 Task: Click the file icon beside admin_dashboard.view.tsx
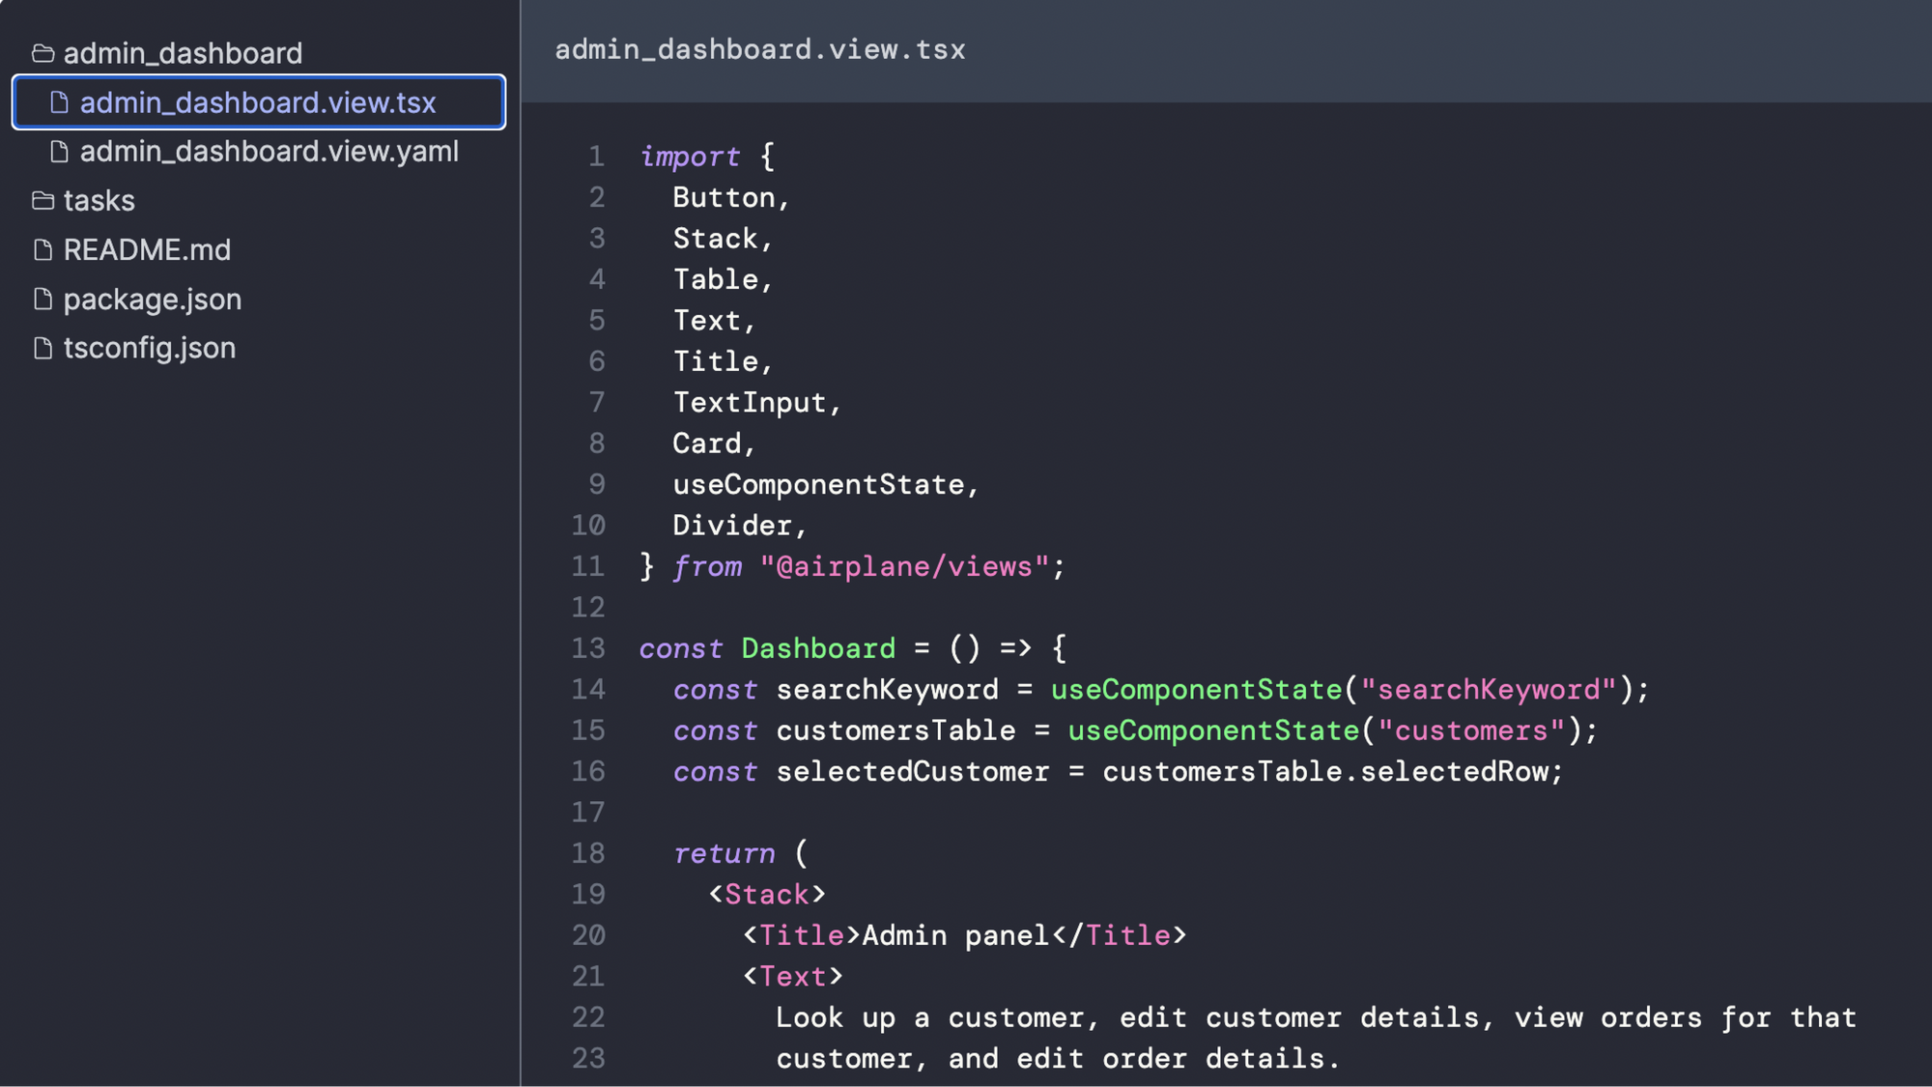point(59,102)
